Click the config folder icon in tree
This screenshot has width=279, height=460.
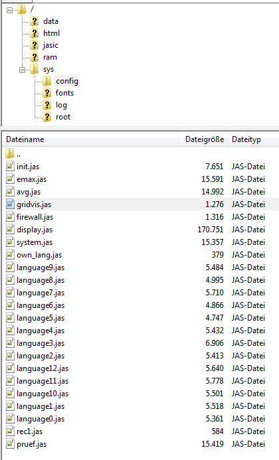(x=46, y=81)
